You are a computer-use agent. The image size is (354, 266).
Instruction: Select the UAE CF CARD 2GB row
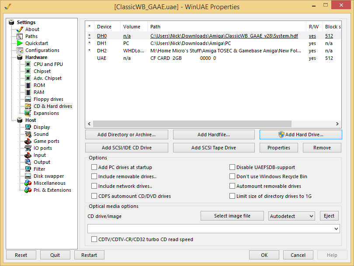point(213,58)
